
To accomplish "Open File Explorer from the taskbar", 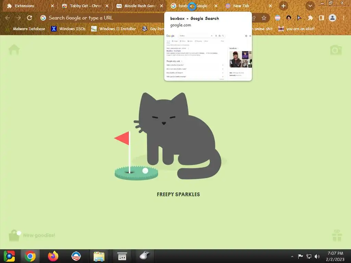I will (x=99, y=256).
